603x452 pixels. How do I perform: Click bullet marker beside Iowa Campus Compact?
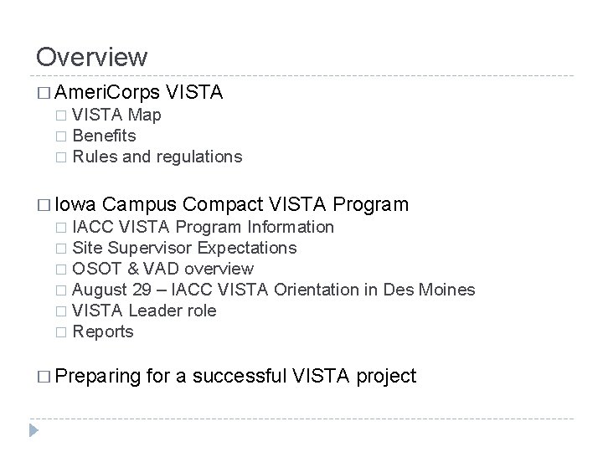pos(43,204)
